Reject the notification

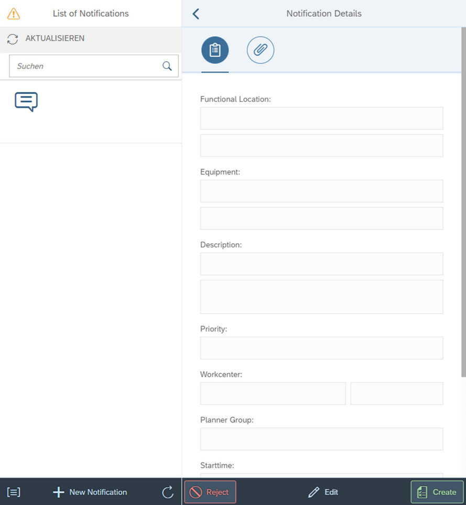click(210, 492)
